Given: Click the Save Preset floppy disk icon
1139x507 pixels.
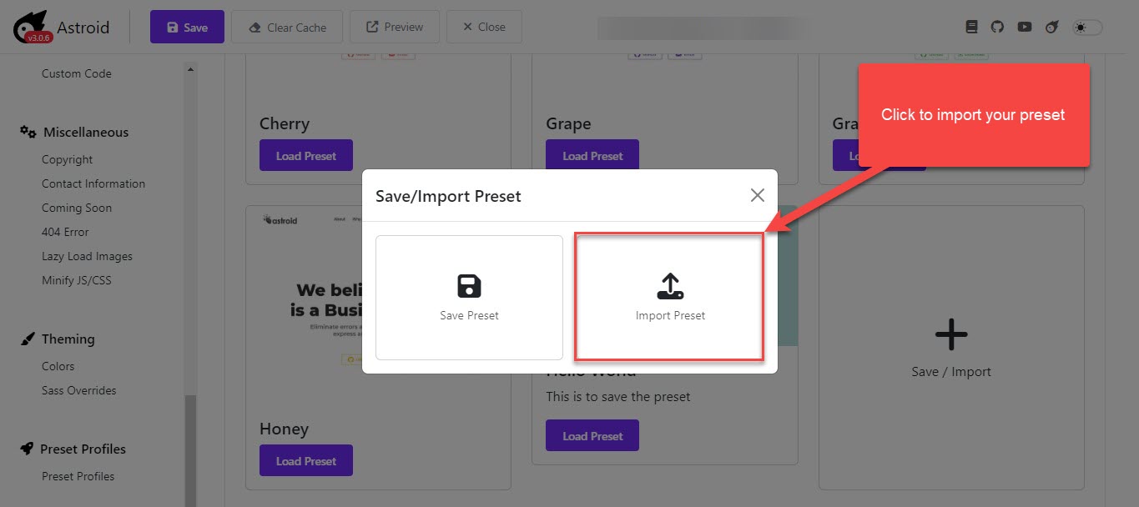Looking at the screenshot, I should point(469,286).
